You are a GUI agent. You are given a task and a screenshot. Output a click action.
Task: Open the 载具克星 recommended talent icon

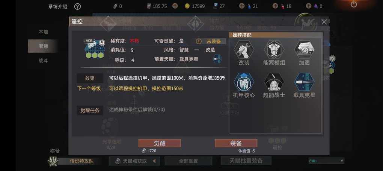pos(305,82)
